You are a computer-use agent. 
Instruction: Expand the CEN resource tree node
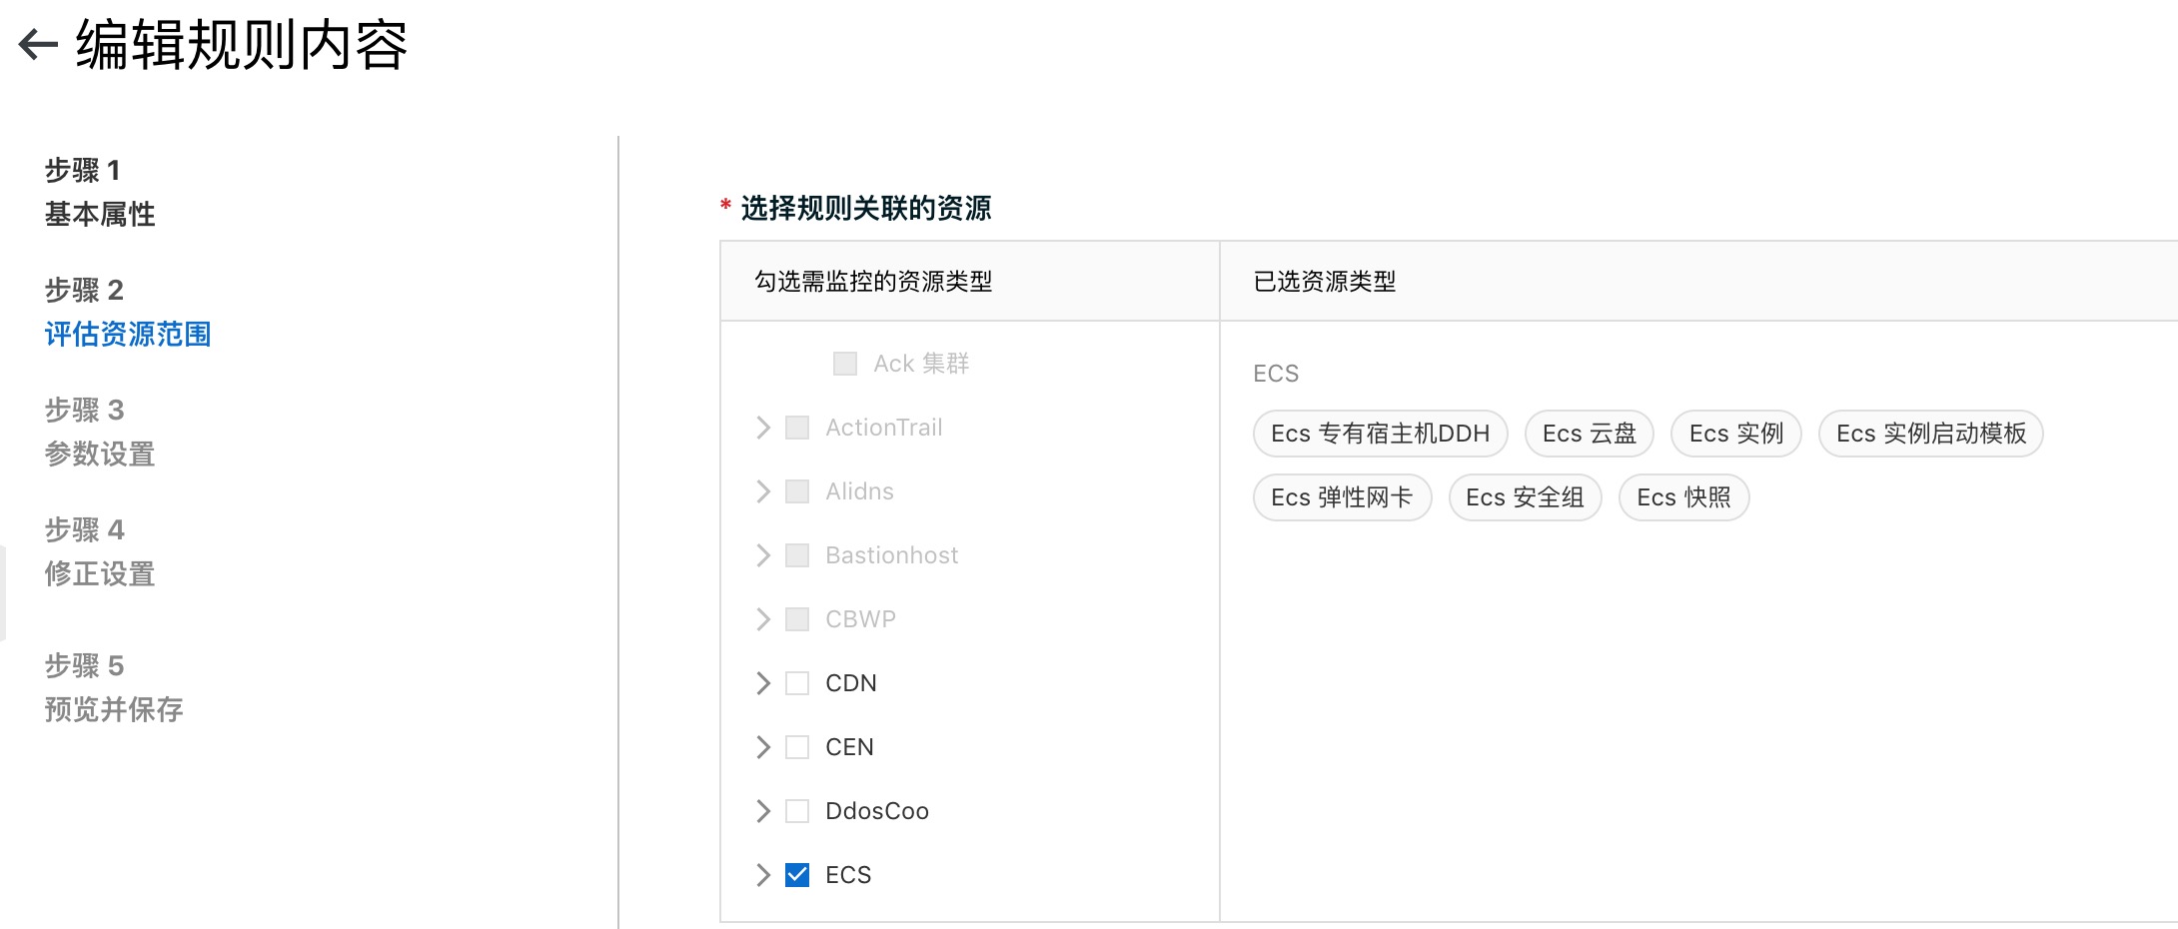click(x=763, y=747)
